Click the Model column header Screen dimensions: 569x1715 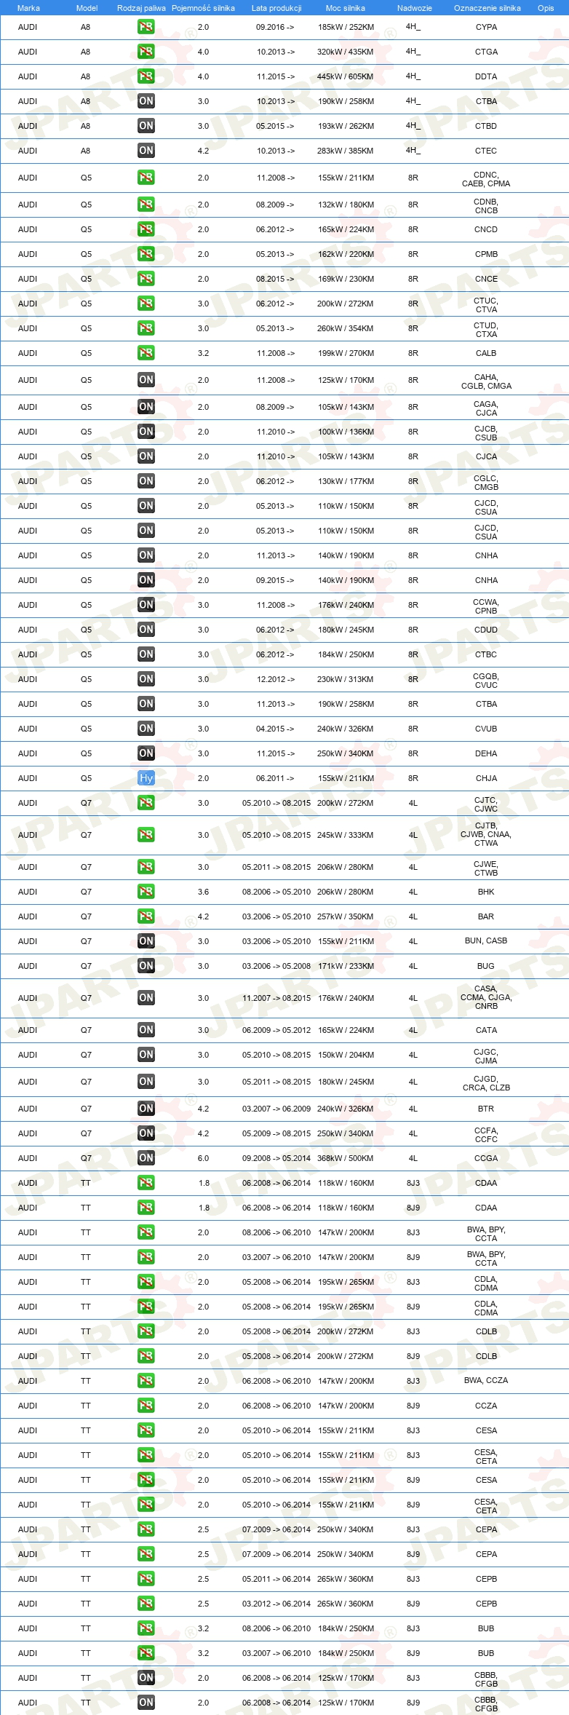[x=87, y=8]
